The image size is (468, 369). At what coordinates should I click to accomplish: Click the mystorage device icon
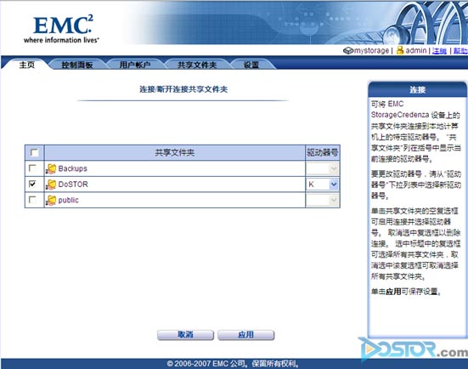click(x=348, y=50)
